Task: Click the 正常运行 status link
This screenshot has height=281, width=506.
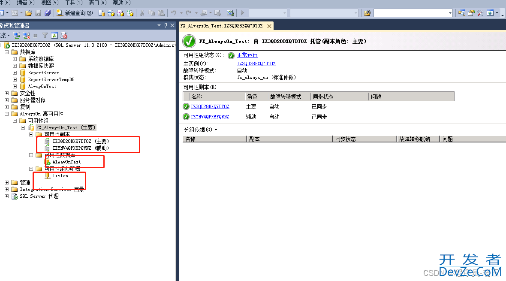Action: pyautogui.click(x=247, y=55)
